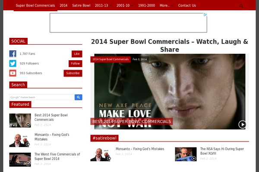Click the Best 2014 featured sidebar thumbnail
This screenshot has height=172, width=259.
click(x=20, y=120)
